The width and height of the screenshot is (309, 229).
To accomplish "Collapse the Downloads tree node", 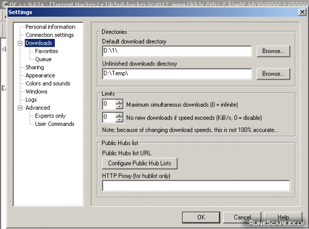I will click(x=20, y=43).
